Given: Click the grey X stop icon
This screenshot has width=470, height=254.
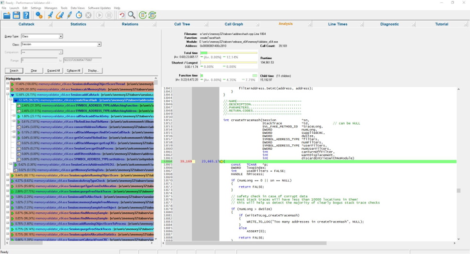Looking at the screenshot, I should pos(88,15).
